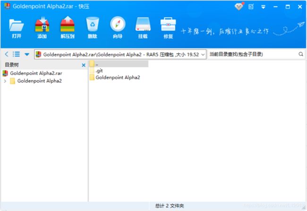The height and width of the screenshot is (211, 307).
Task: Close the 目录树 panel with the X
Action: (x=84, y=65)
